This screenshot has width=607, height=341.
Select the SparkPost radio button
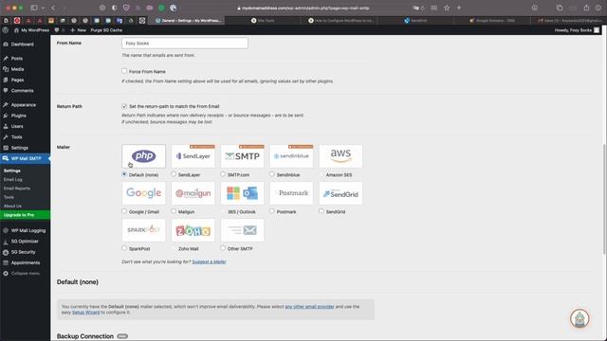(x=124, y=248)
